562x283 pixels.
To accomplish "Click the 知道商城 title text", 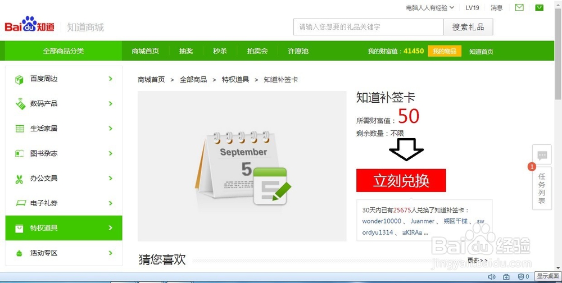I will click(85, 27).
